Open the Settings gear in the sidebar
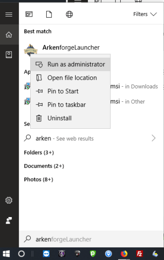Viewport: 164px width, 260px height. 9,200
